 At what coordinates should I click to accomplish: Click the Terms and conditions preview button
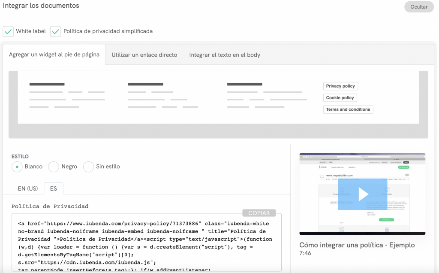coord(348,109)
